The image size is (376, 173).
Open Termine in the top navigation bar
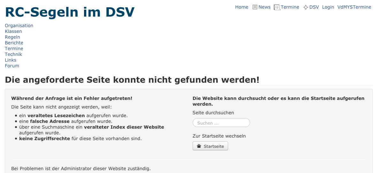[x=290, y=7]
